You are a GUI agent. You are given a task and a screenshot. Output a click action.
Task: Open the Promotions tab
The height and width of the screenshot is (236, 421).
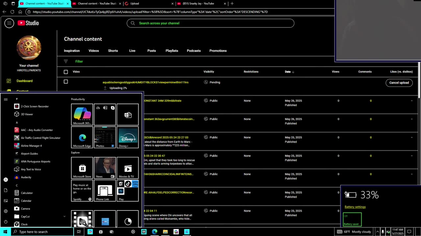tap(218, 51)
